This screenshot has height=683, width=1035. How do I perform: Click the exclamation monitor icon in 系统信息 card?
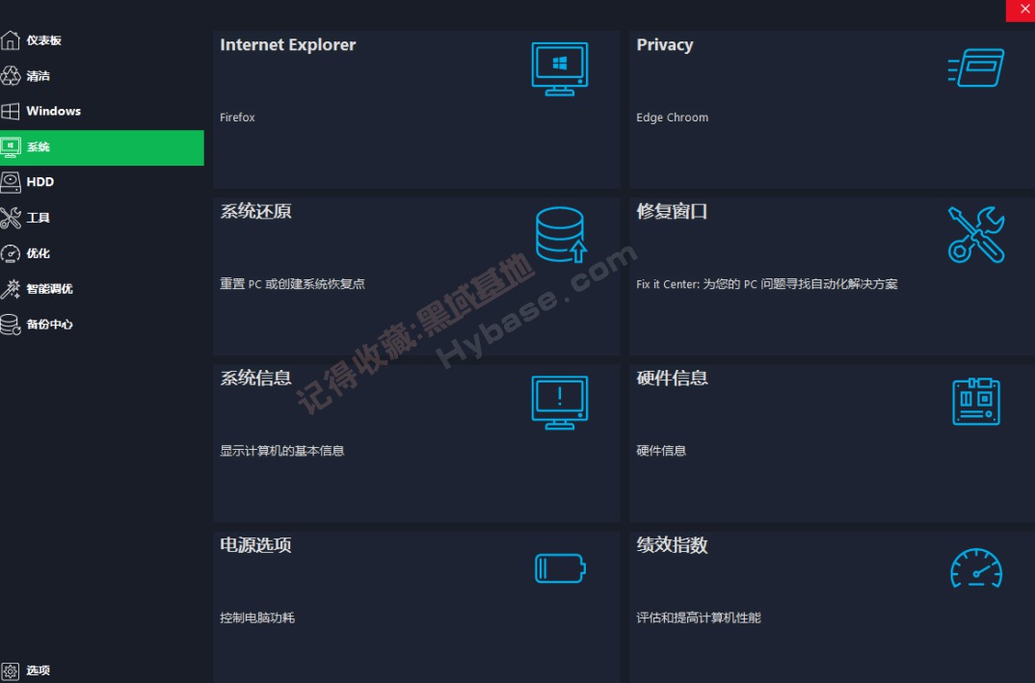click(560, 403)
